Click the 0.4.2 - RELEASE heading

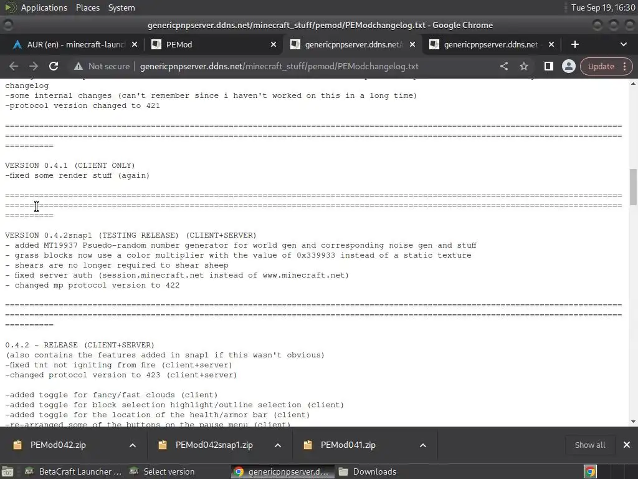[80, 345]
